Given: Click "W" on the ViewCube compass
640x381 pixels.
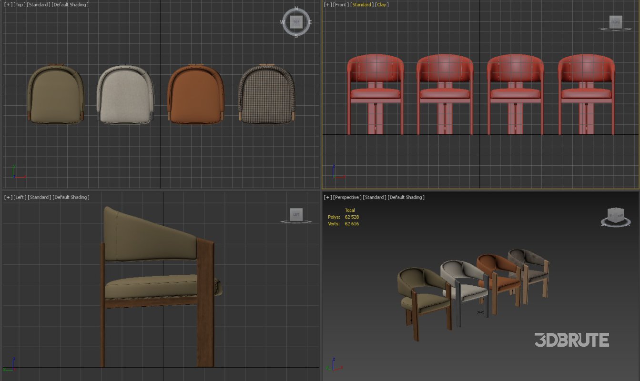Looking at the screenshot, I should click(282, 21).
